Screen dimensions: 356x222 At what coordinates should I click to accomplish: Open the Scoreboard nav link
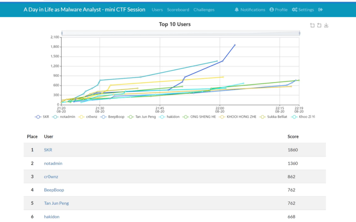[x=178, y=10]
